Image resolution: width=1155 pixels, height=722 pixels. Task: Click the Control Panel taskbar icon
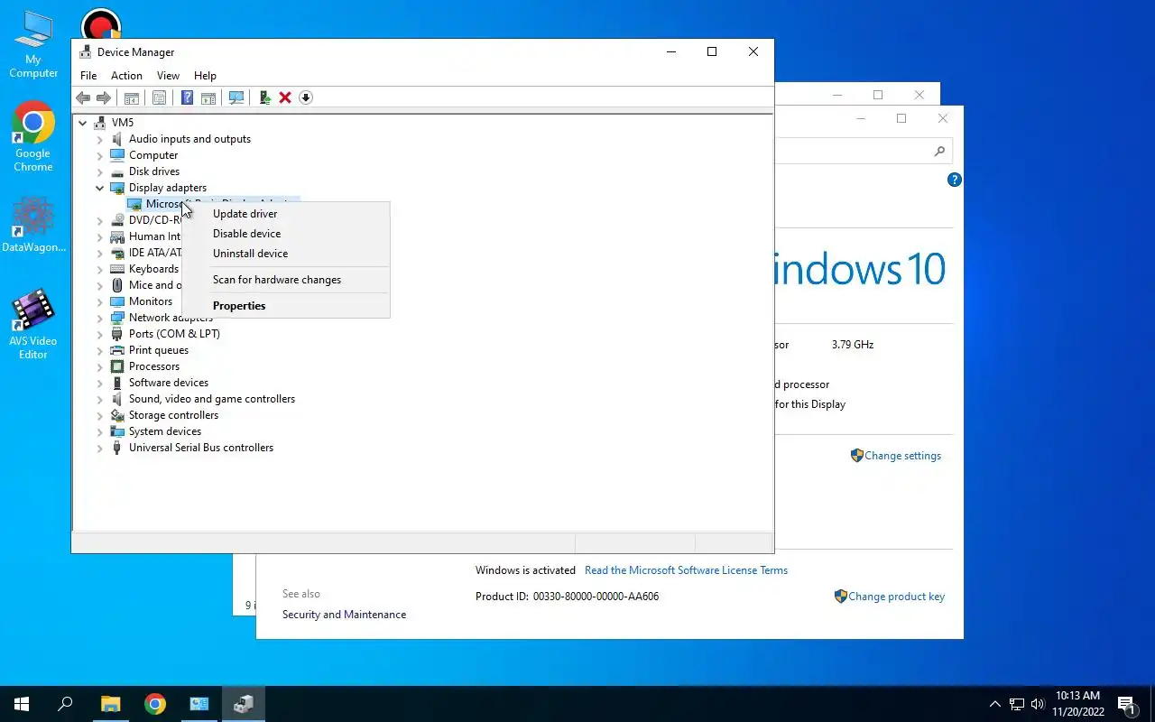(x=199, y=704)
